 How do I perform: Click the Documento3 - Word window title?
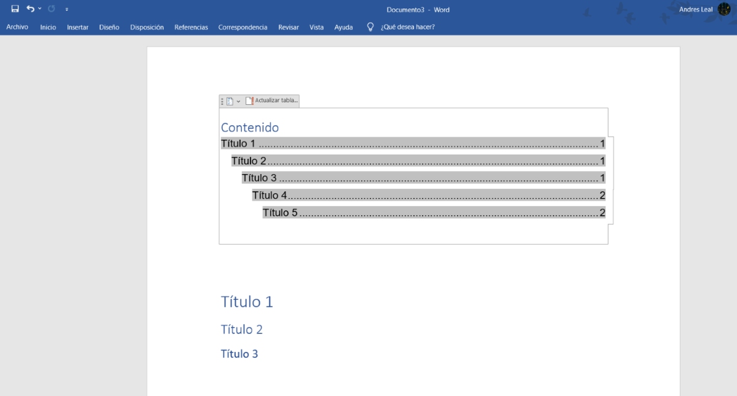[x=418, y=10]
